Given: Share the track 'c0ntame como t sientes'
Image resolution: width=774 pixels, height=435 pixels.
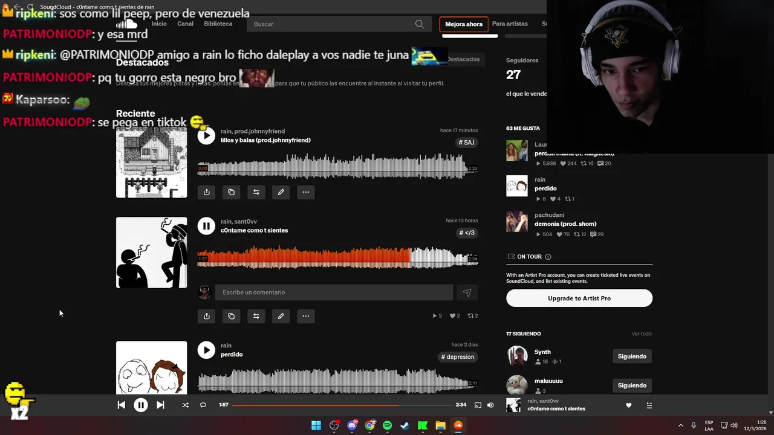Looking at the screenshot, I should [x=206, y=316].
